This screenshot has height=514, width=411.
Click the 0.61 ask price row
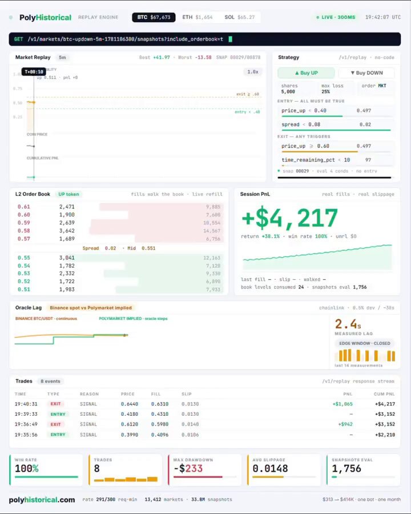(119, 207)
